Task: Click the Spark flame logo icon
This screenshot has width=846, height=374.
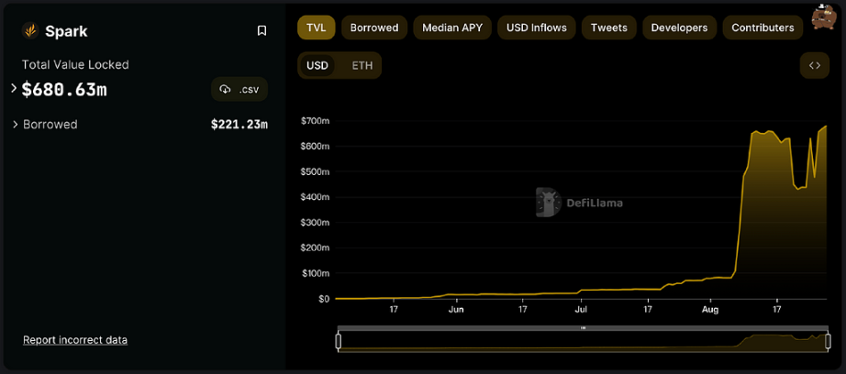Action: 30,31
